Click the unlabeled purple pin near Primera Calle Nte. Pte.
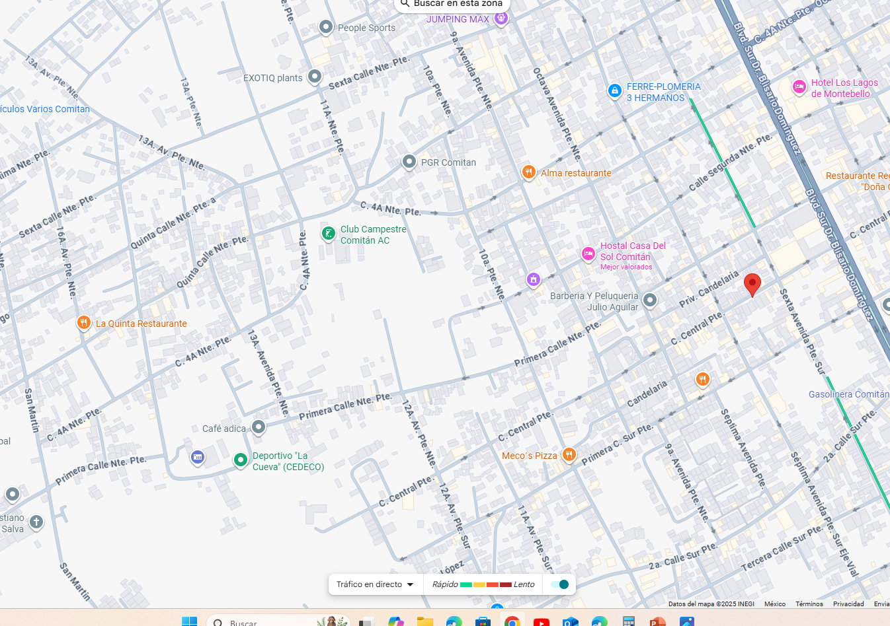 pyautogui.click(x=534, y=280)
